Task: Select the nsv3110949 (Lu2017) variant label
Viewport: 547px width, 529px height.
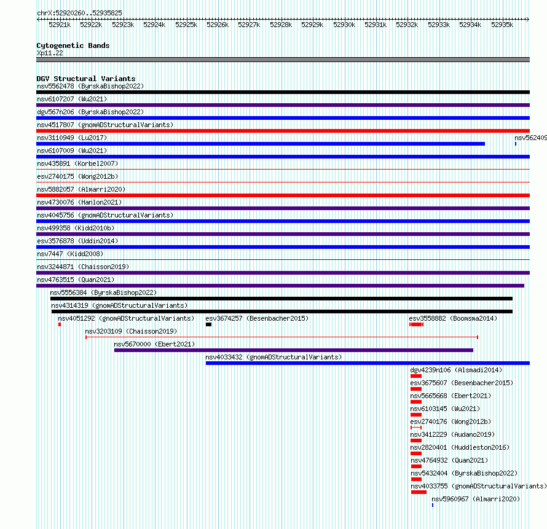Action: (72, 138)
